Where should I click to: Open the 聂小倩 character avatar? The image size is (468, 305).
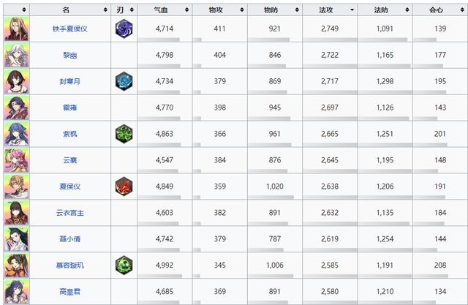tap(16, 238)
